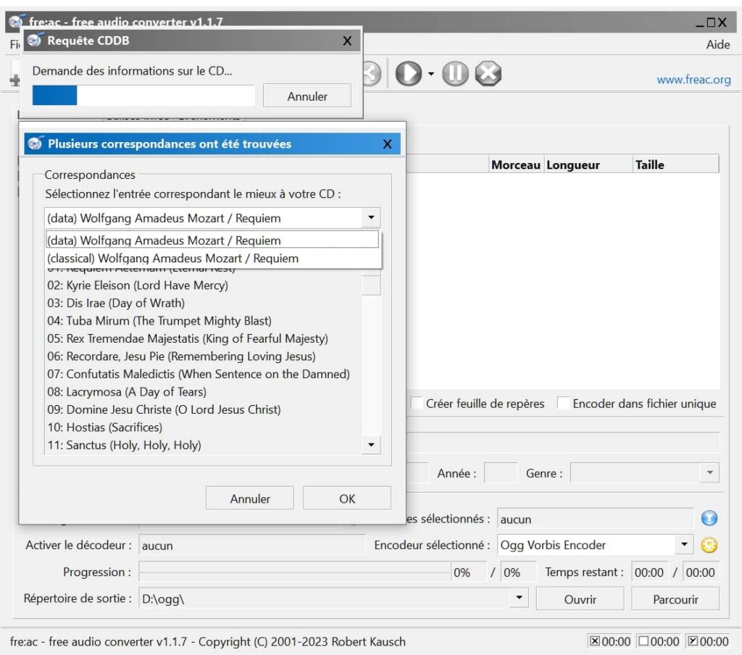Configure the Ogg Vorbis encoder settings icon

(x=709, y=545)
